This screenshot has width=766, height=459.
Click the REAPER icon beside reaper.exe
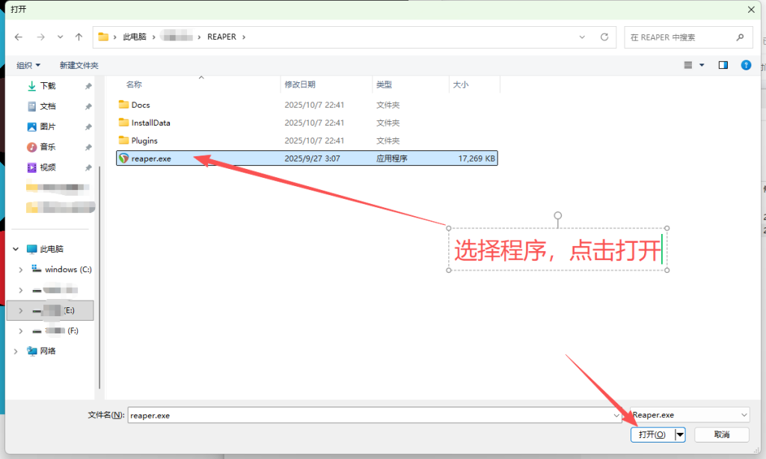click(x=124, y=158)
